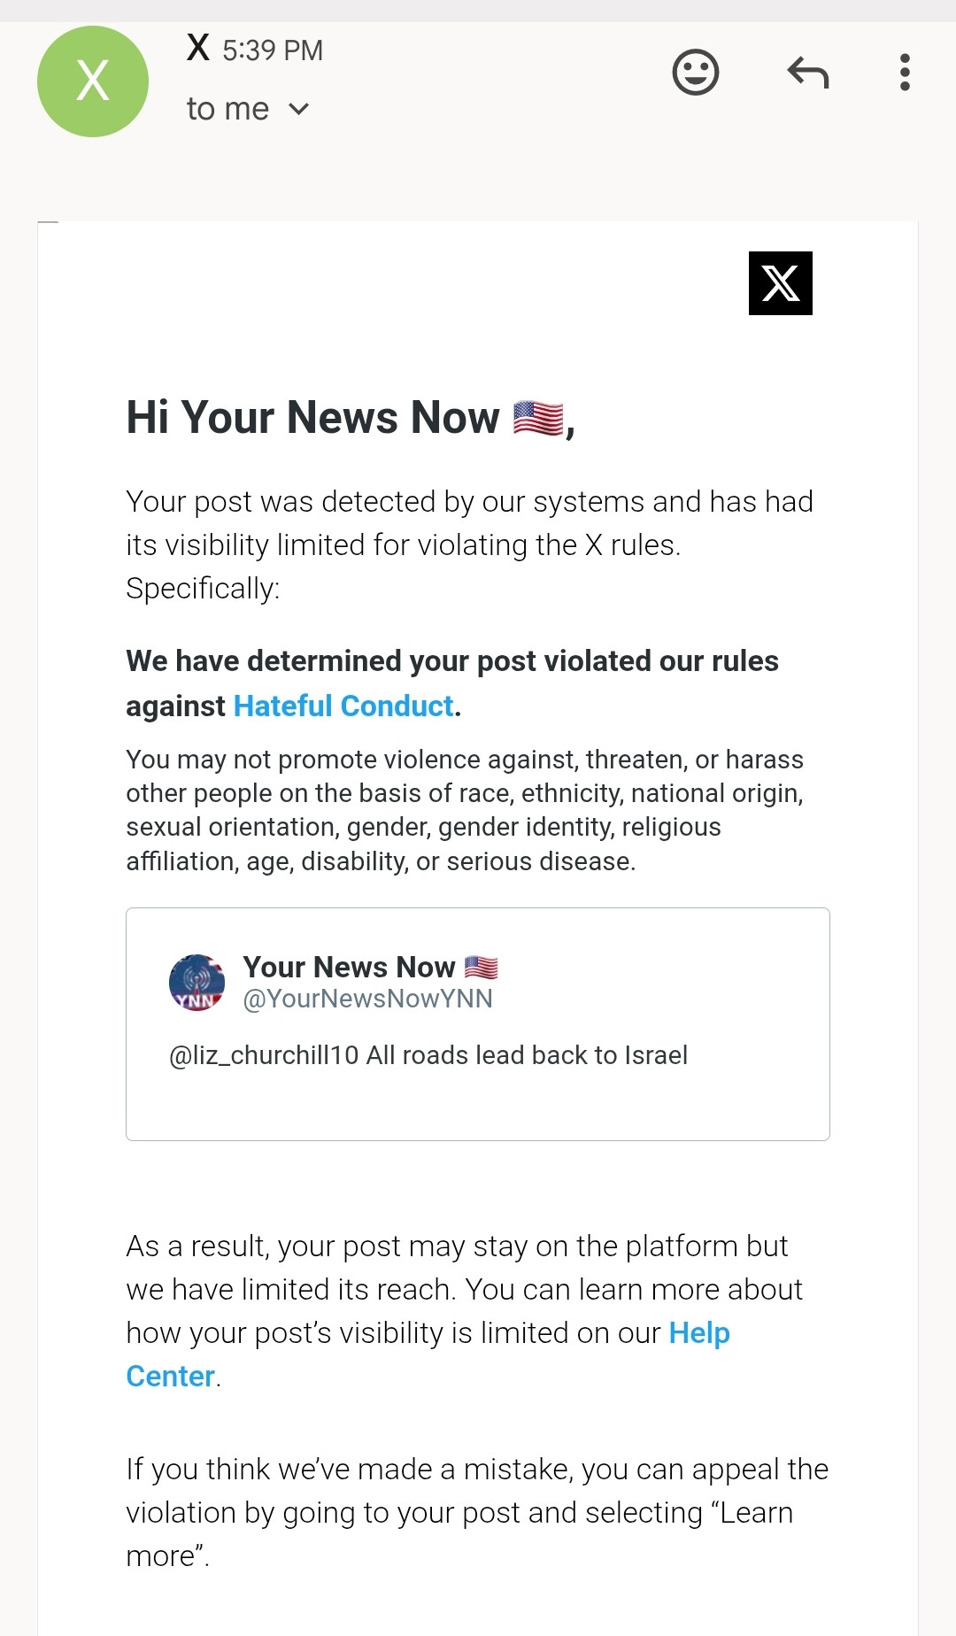The width and height of the screenshot is (956, 1636).
Task: Tap the 5:39 PM timestamp
Action: [273, 50]
